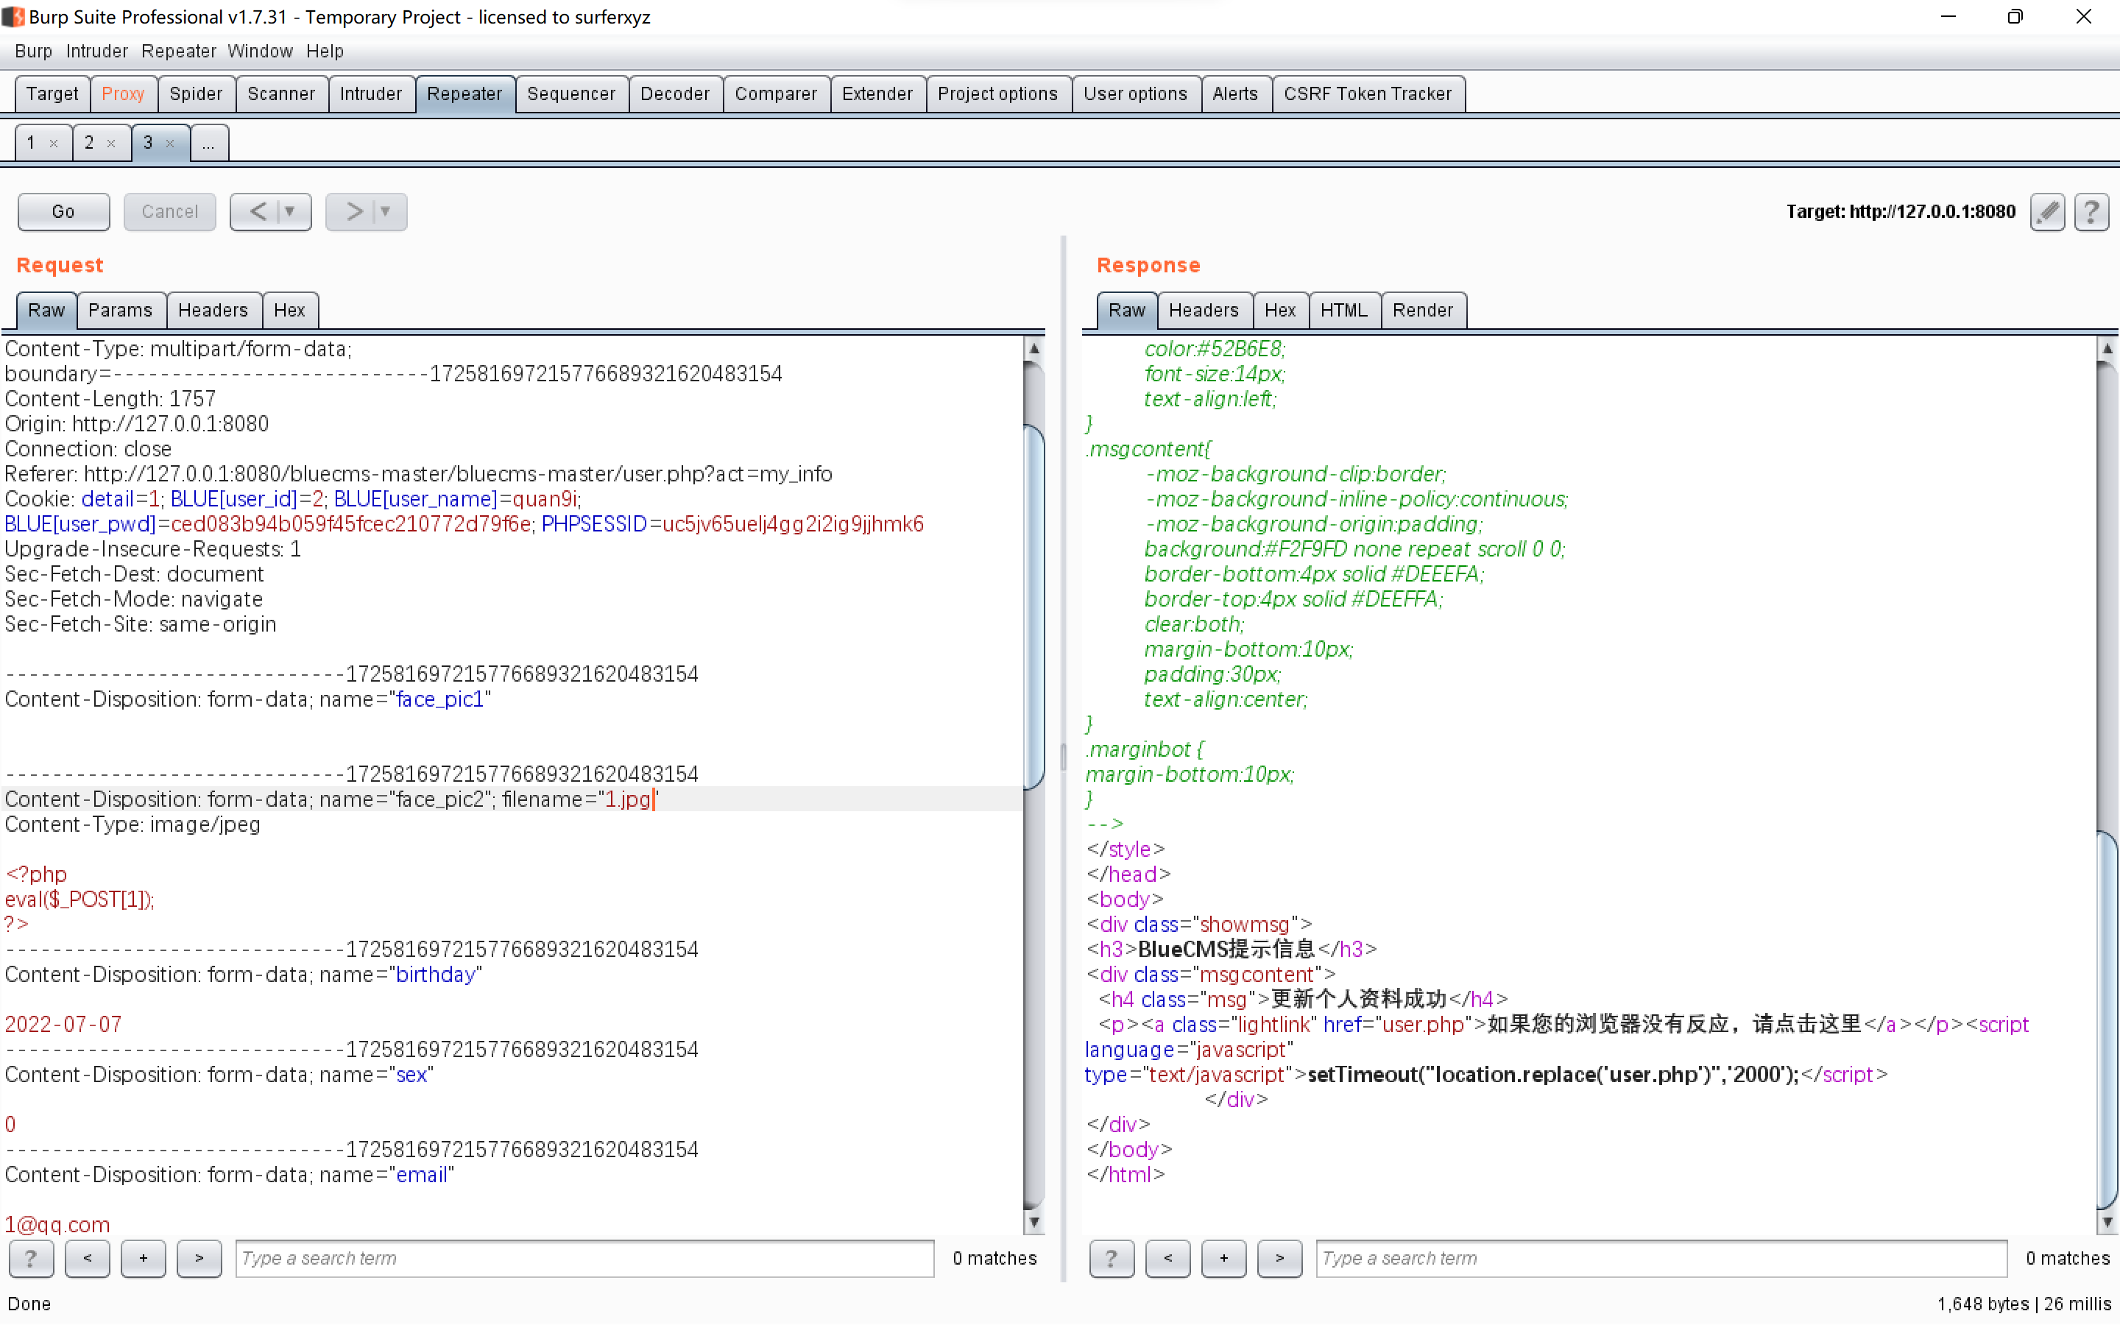Image resolution: width=2120 pixels, height=1325 pixels.
Task: Switch to the Extender tab
Action: tap(877, 93)
